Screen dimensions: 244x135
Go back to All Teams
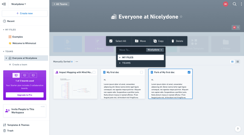60,4
